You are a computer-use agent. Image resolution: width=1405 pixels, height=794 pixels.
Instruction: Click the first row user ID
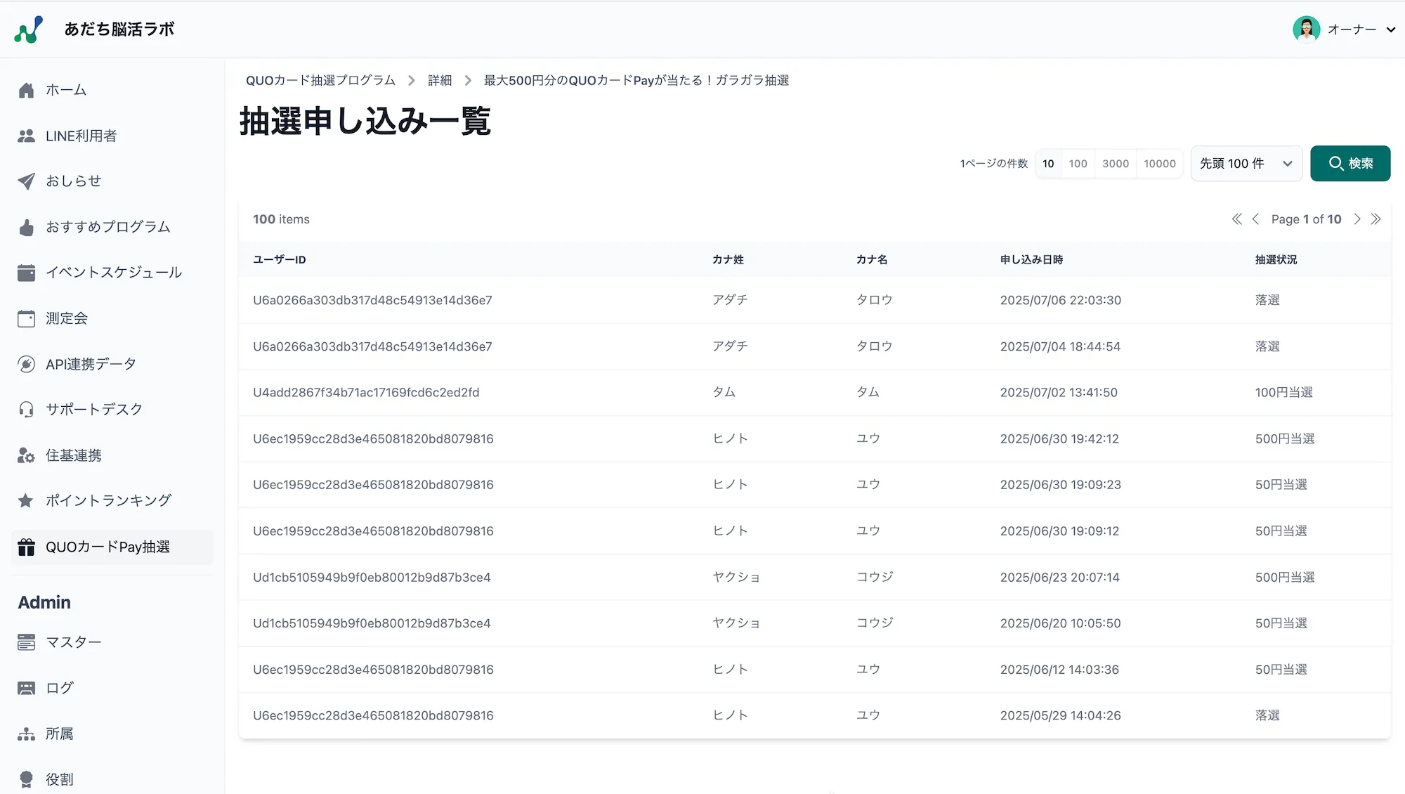pos(372,300)
